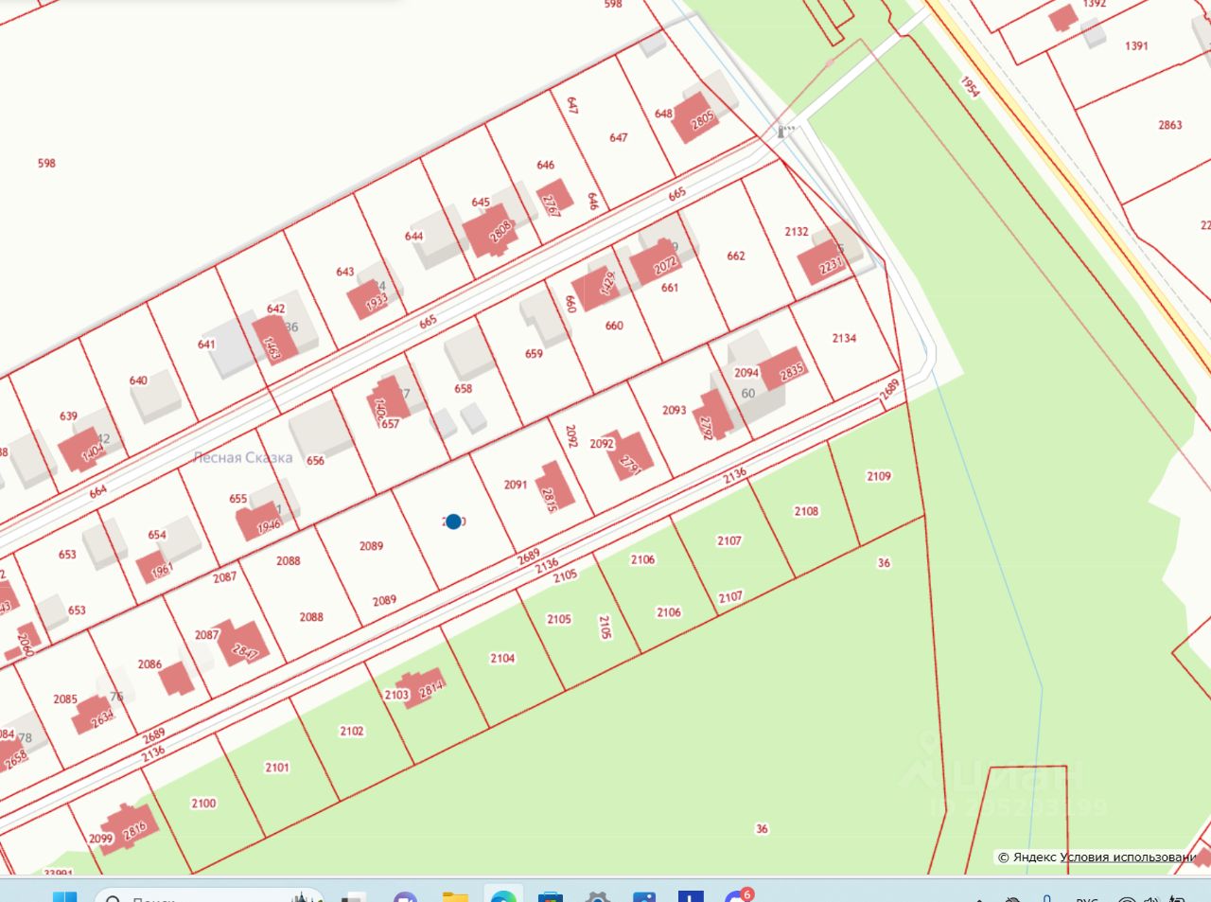Image resolution: width=1211 pixels, height=902 pixels.
Task: Click parcel number 2863
Action: [1170, 125]
